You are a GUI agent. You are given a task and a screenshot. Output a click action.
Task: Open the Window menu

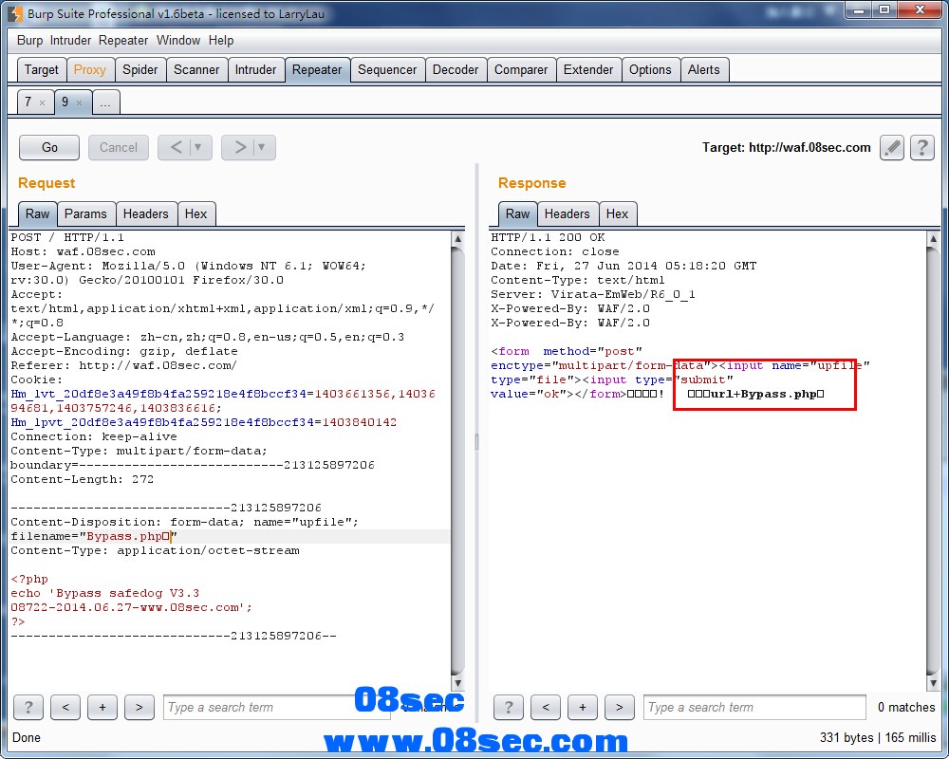[178, 41]
